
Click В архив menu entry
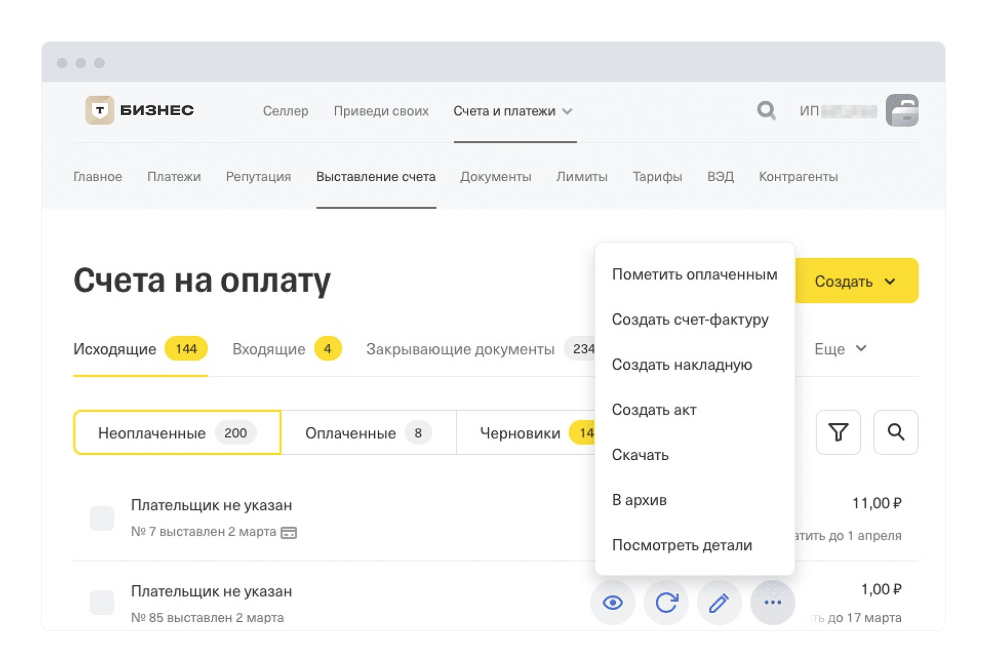(639, 500)
